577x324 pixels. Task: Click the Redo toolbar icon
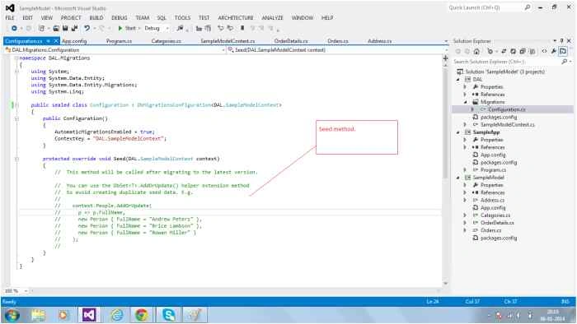101,28
